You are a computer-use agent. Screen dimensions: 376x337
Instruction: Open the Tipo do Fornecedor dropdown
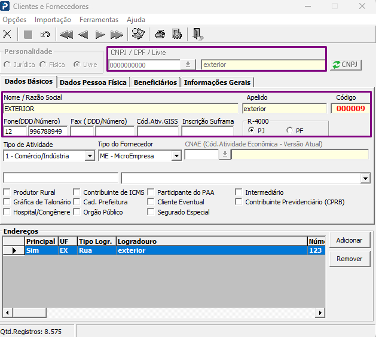[x=176, y=156]
